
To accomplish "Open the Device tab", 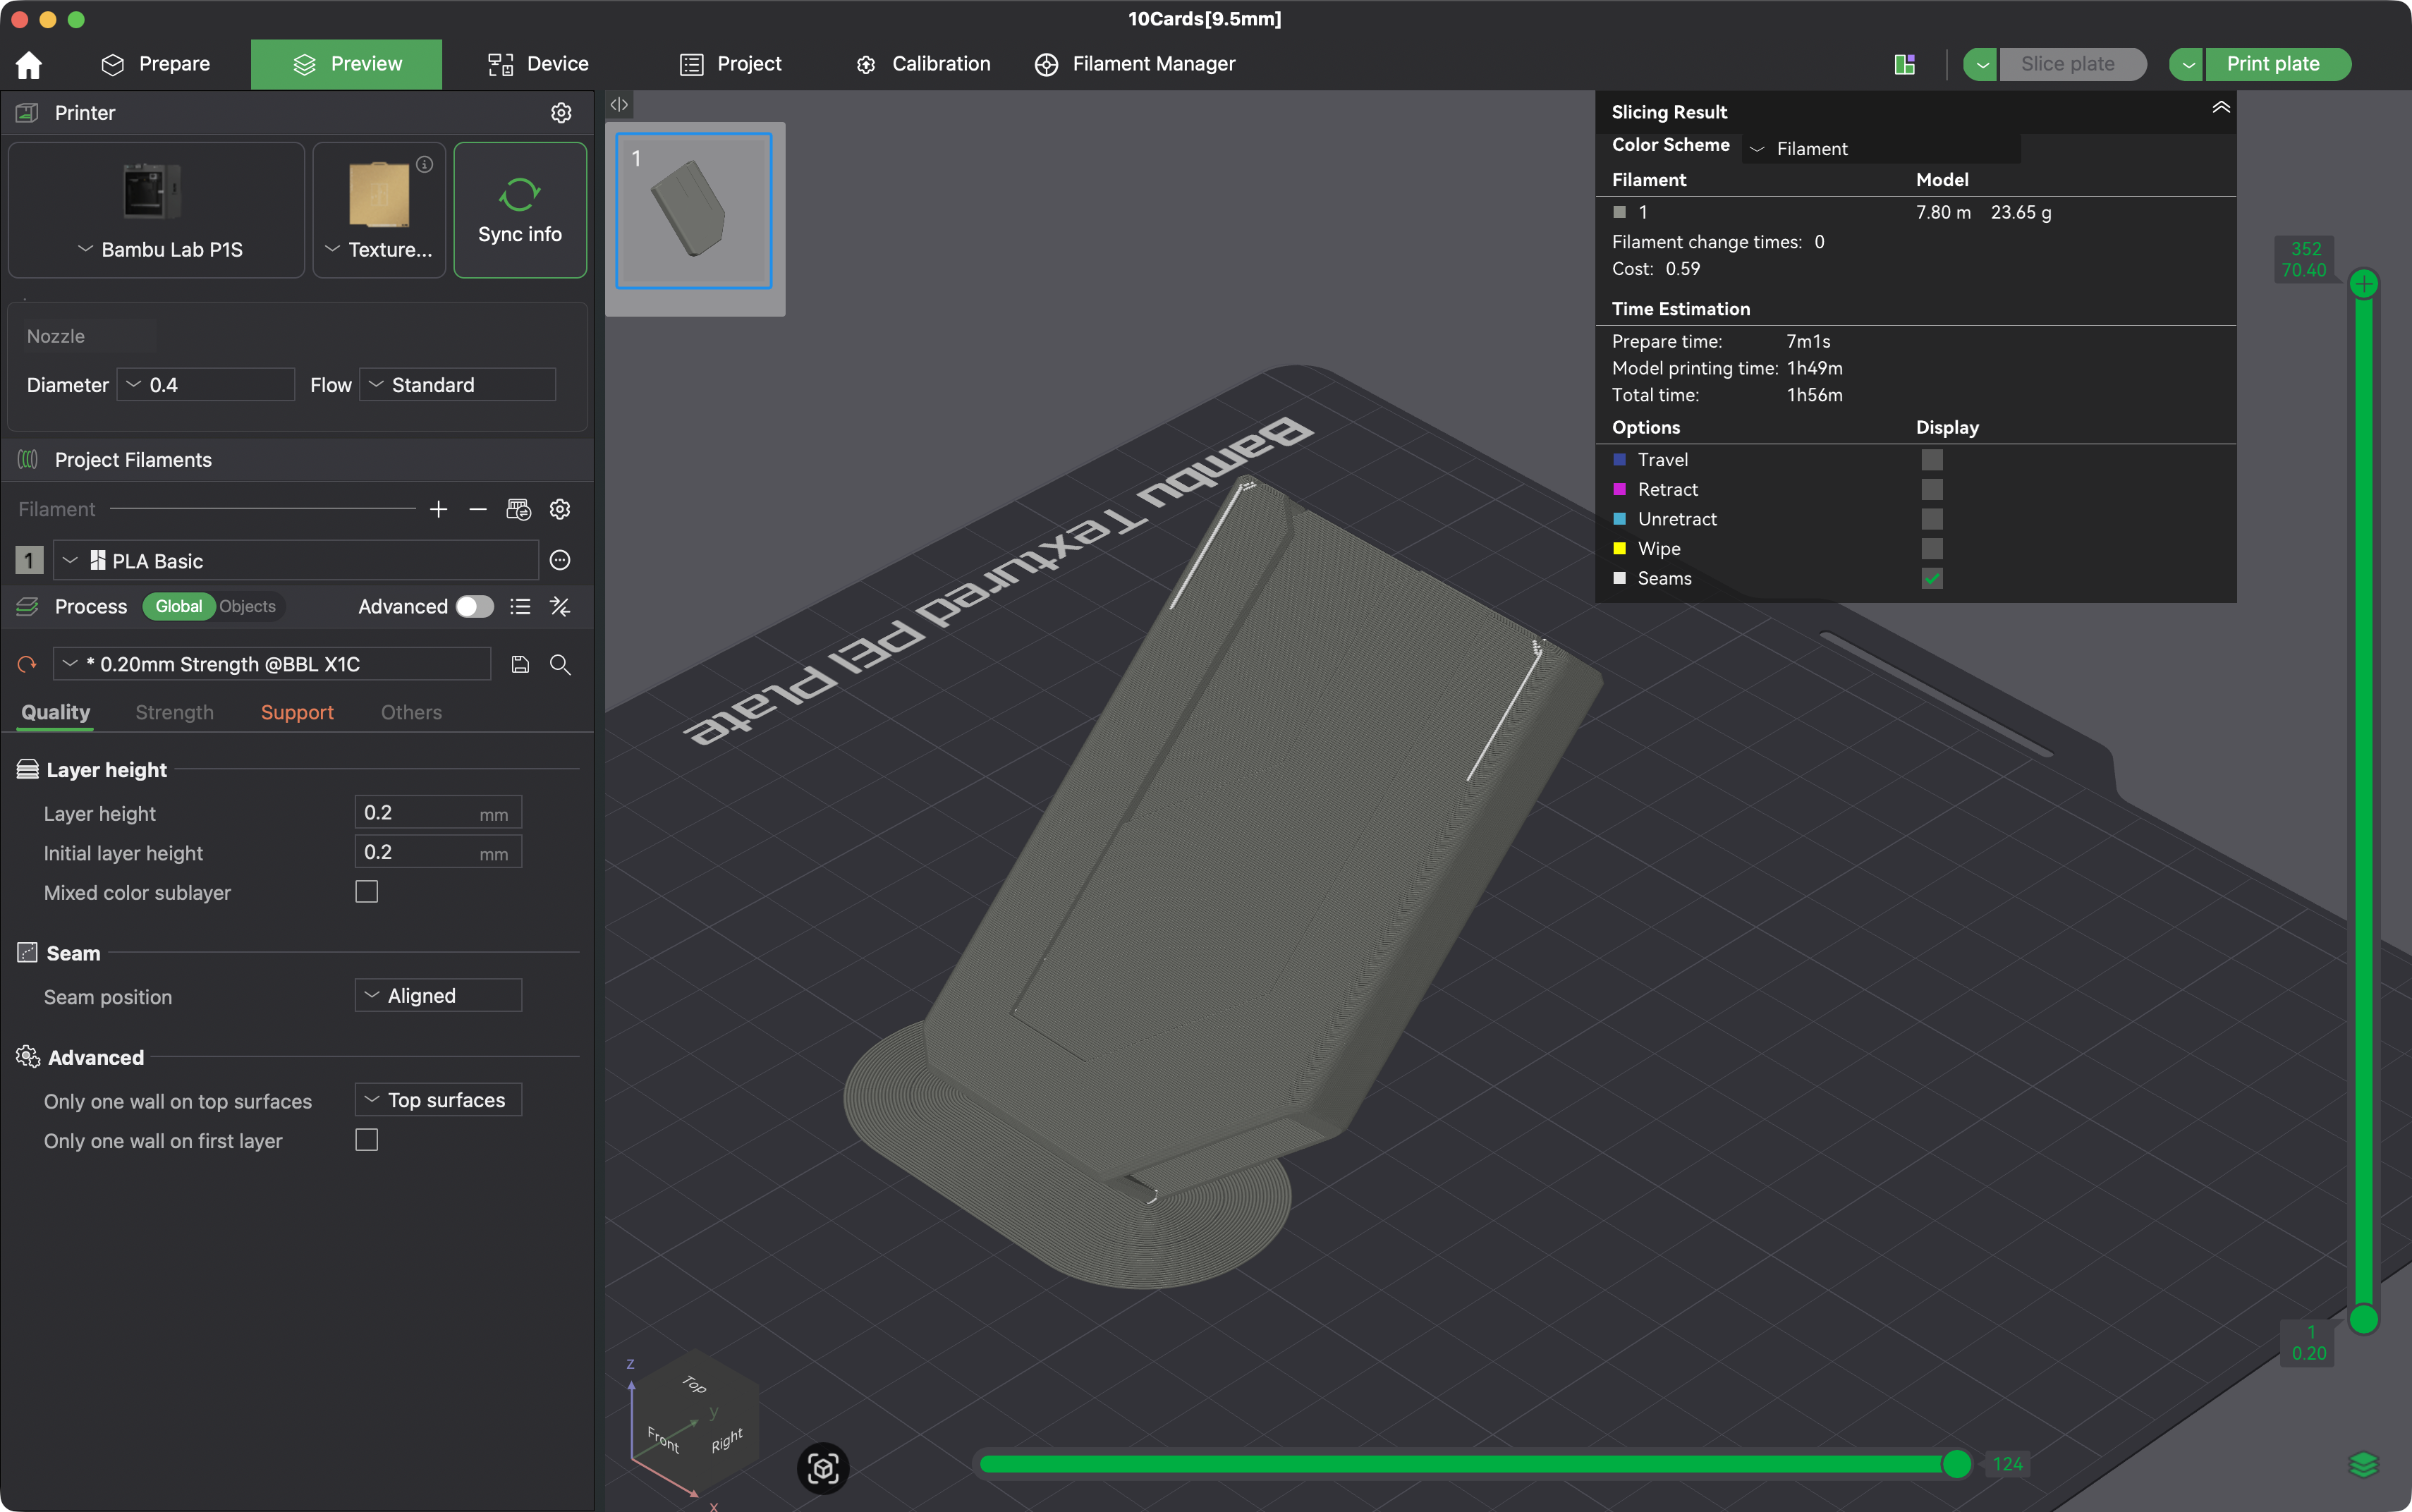I will [538, 65].
